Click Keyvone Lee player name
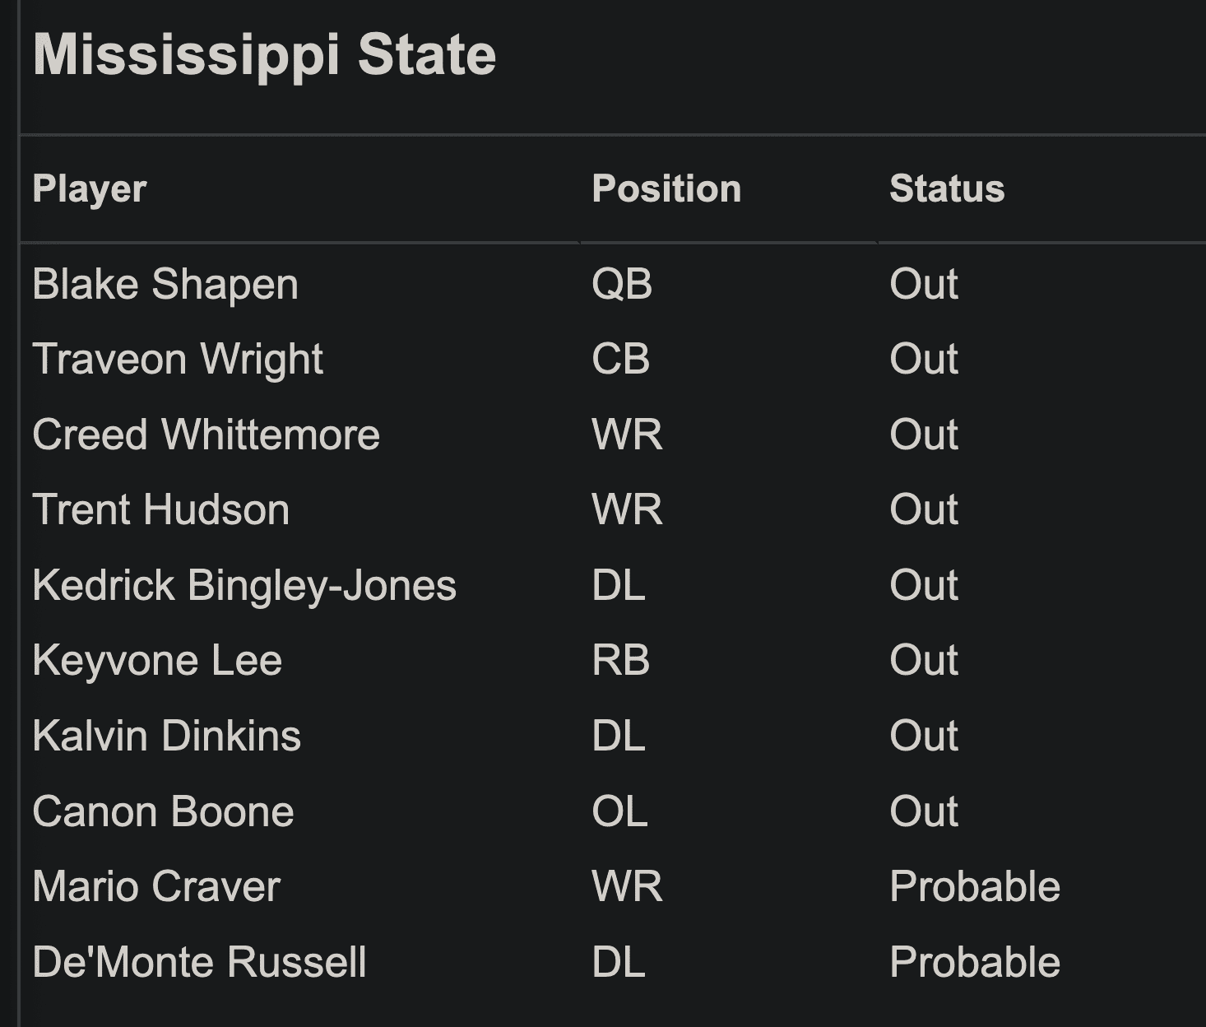Image resolution: width=1206 pixels, height=1027 pixels. point(157,661)
